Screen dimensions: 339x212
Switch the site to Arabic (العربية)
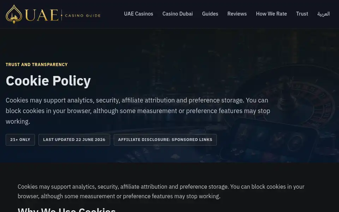(x=323, y=14)
